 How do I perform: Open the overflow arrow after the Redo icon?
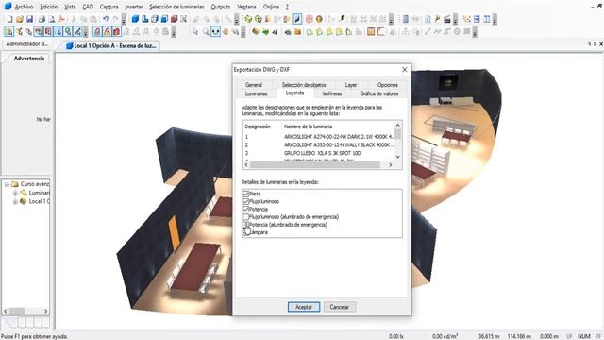click(124, 19)
